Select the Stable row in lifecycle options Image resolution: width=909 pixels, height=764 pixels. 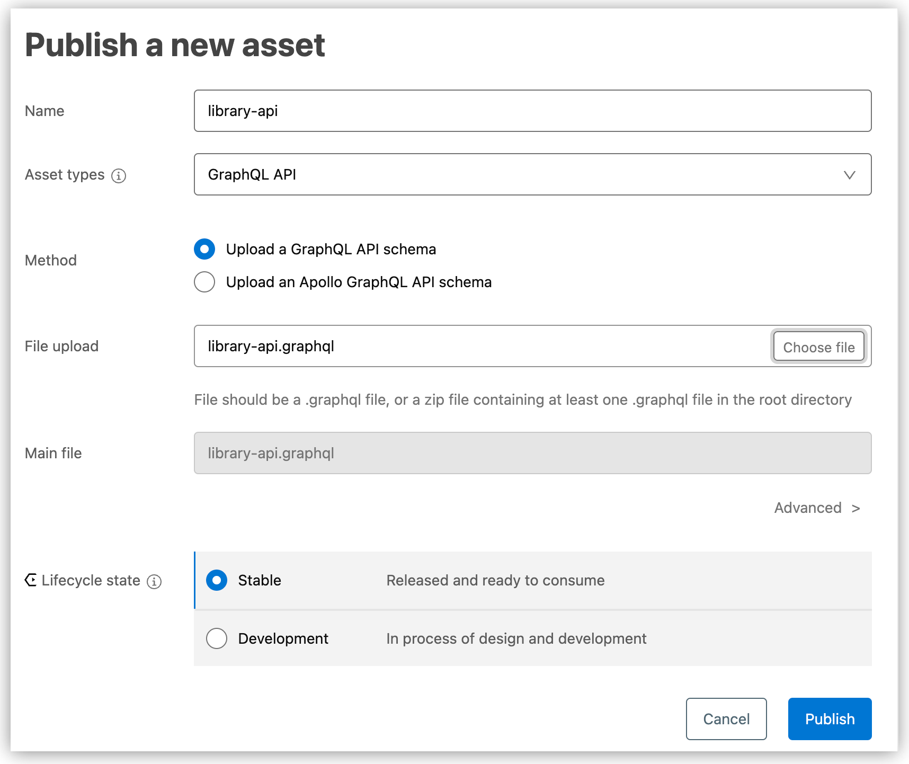pyautogui.click(x=477, y=580)
